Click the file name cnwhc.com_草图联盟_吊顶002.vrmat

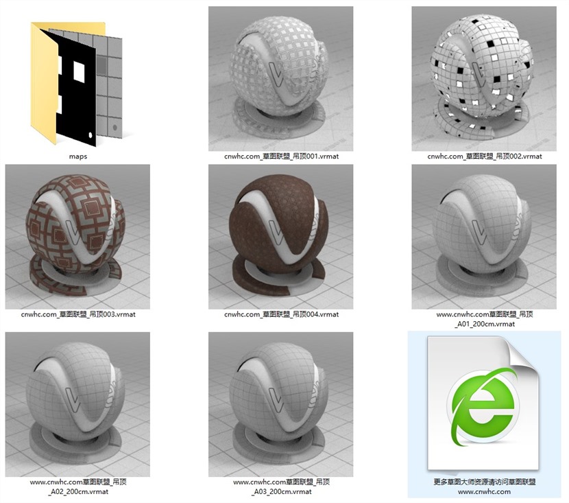pos(485,156)
